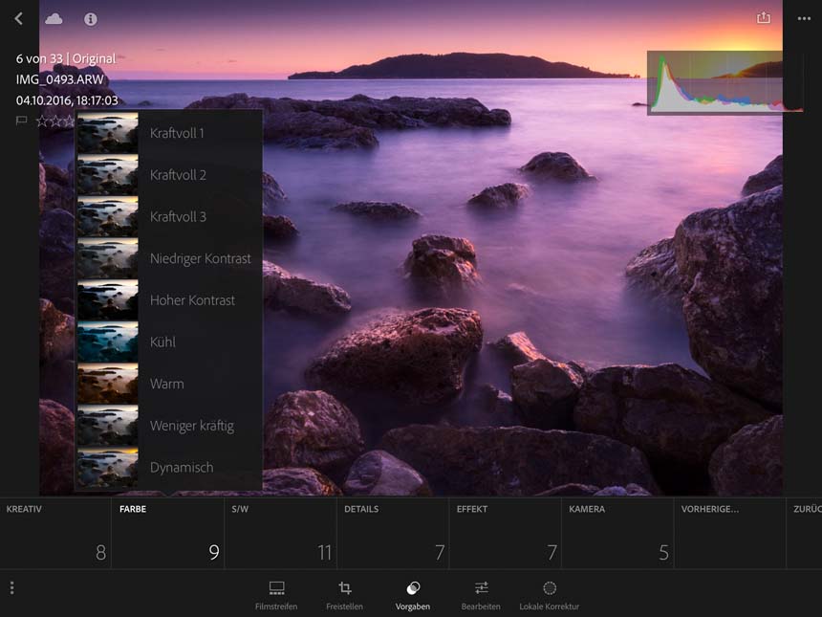Open the DETAILS preset category
This screenshot has width=822, height=617.
392,532
